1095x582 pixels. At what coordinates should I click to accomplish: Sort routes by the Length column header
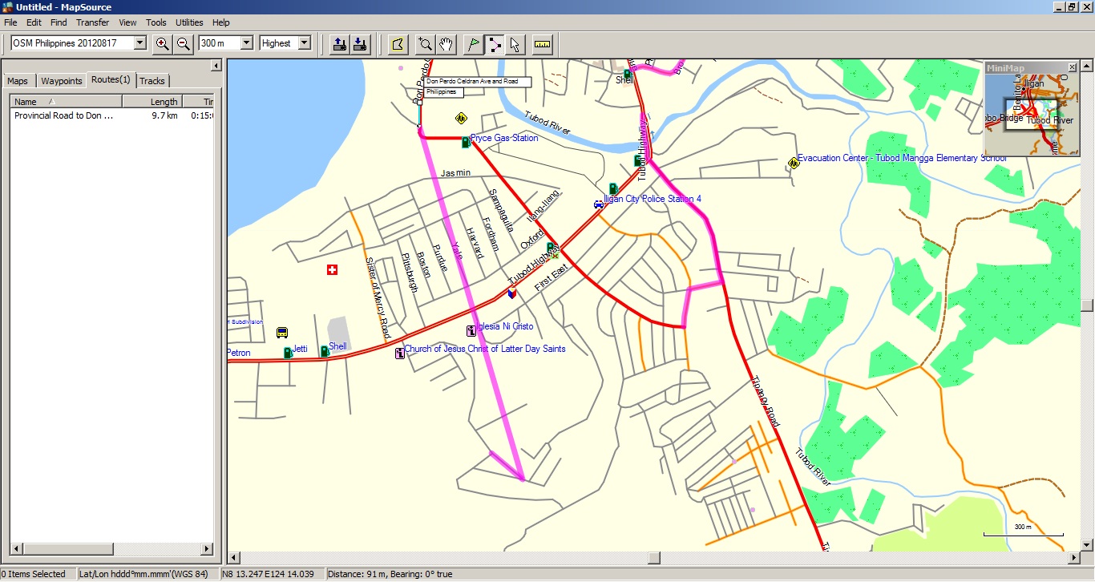pyautogui.click(x=152, y=102)
